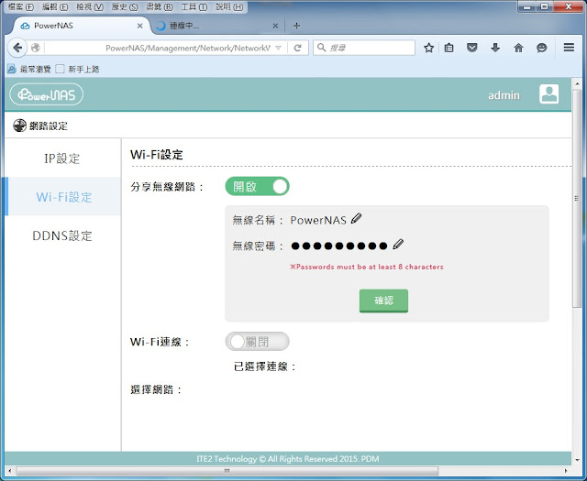The height and width of the screenshot is (481, 587).
Task: Click the scrollbar down arrow
Action: click(x=577, y=460)
